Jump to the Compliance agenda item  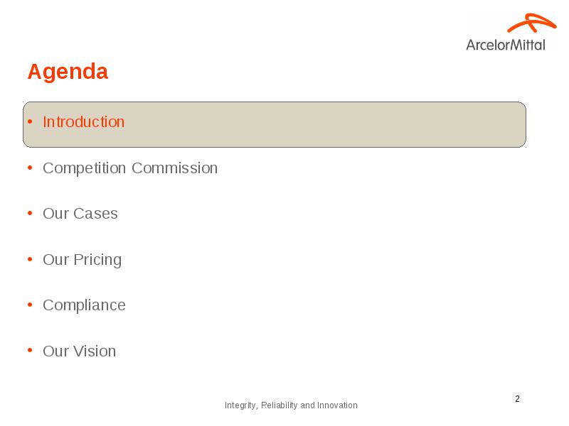(84, 306)
